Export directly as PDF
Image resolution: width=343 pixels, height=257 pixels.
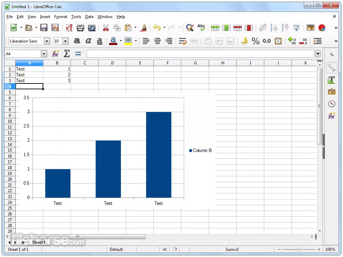[69, 28]
